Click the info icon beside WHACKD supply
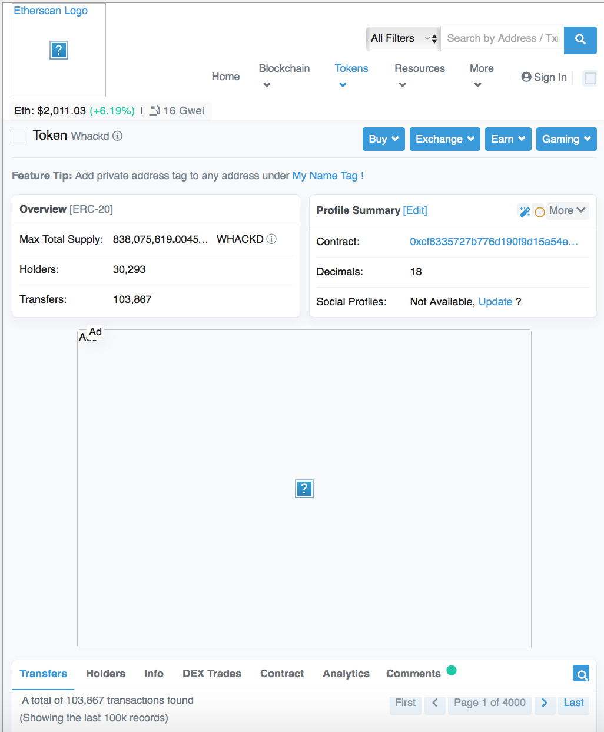 coord(271,239)
